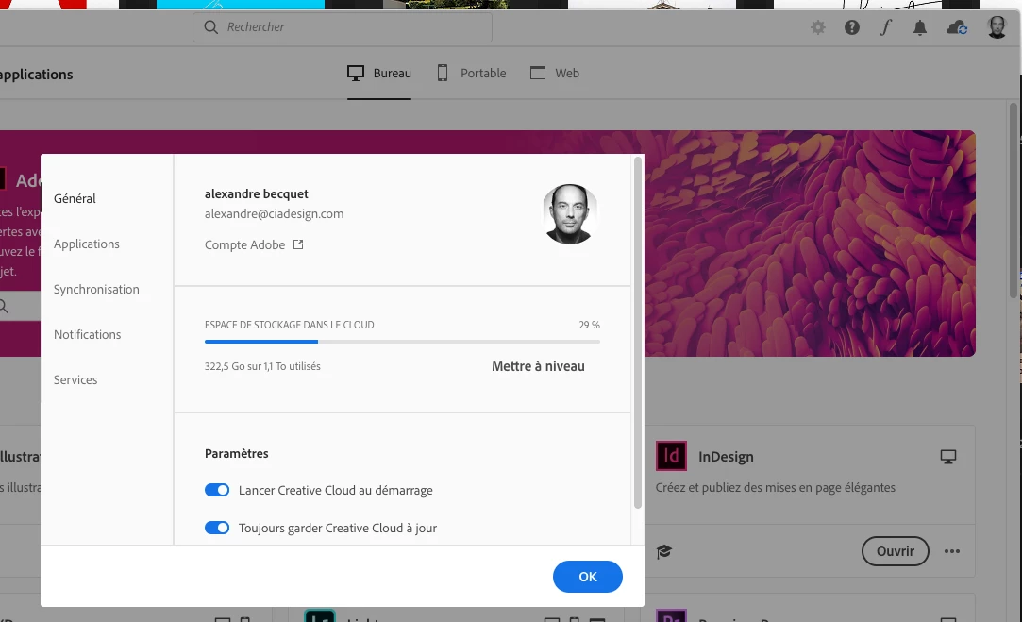Click the search magnifier icon

[x=210, y=26]
